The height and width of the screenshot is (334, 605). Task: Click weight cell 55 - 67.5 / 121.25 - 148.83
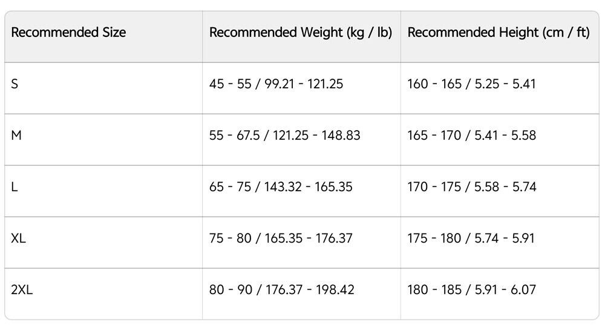pos(284,136)
